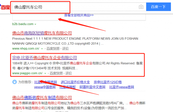
Task: Open 佛山市佛斯弟摩托车制造有限公司 result
Action: point(42,98)
